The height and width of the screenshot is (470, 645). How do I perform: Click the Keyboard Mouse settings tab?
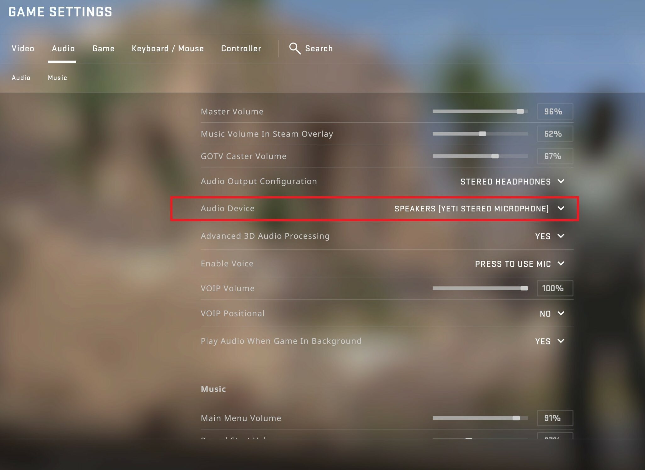[x=168, y=48]
